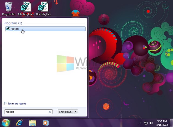The image size is (173, 127).
Task: Click the Show desktop button
Action: [171, 123]
